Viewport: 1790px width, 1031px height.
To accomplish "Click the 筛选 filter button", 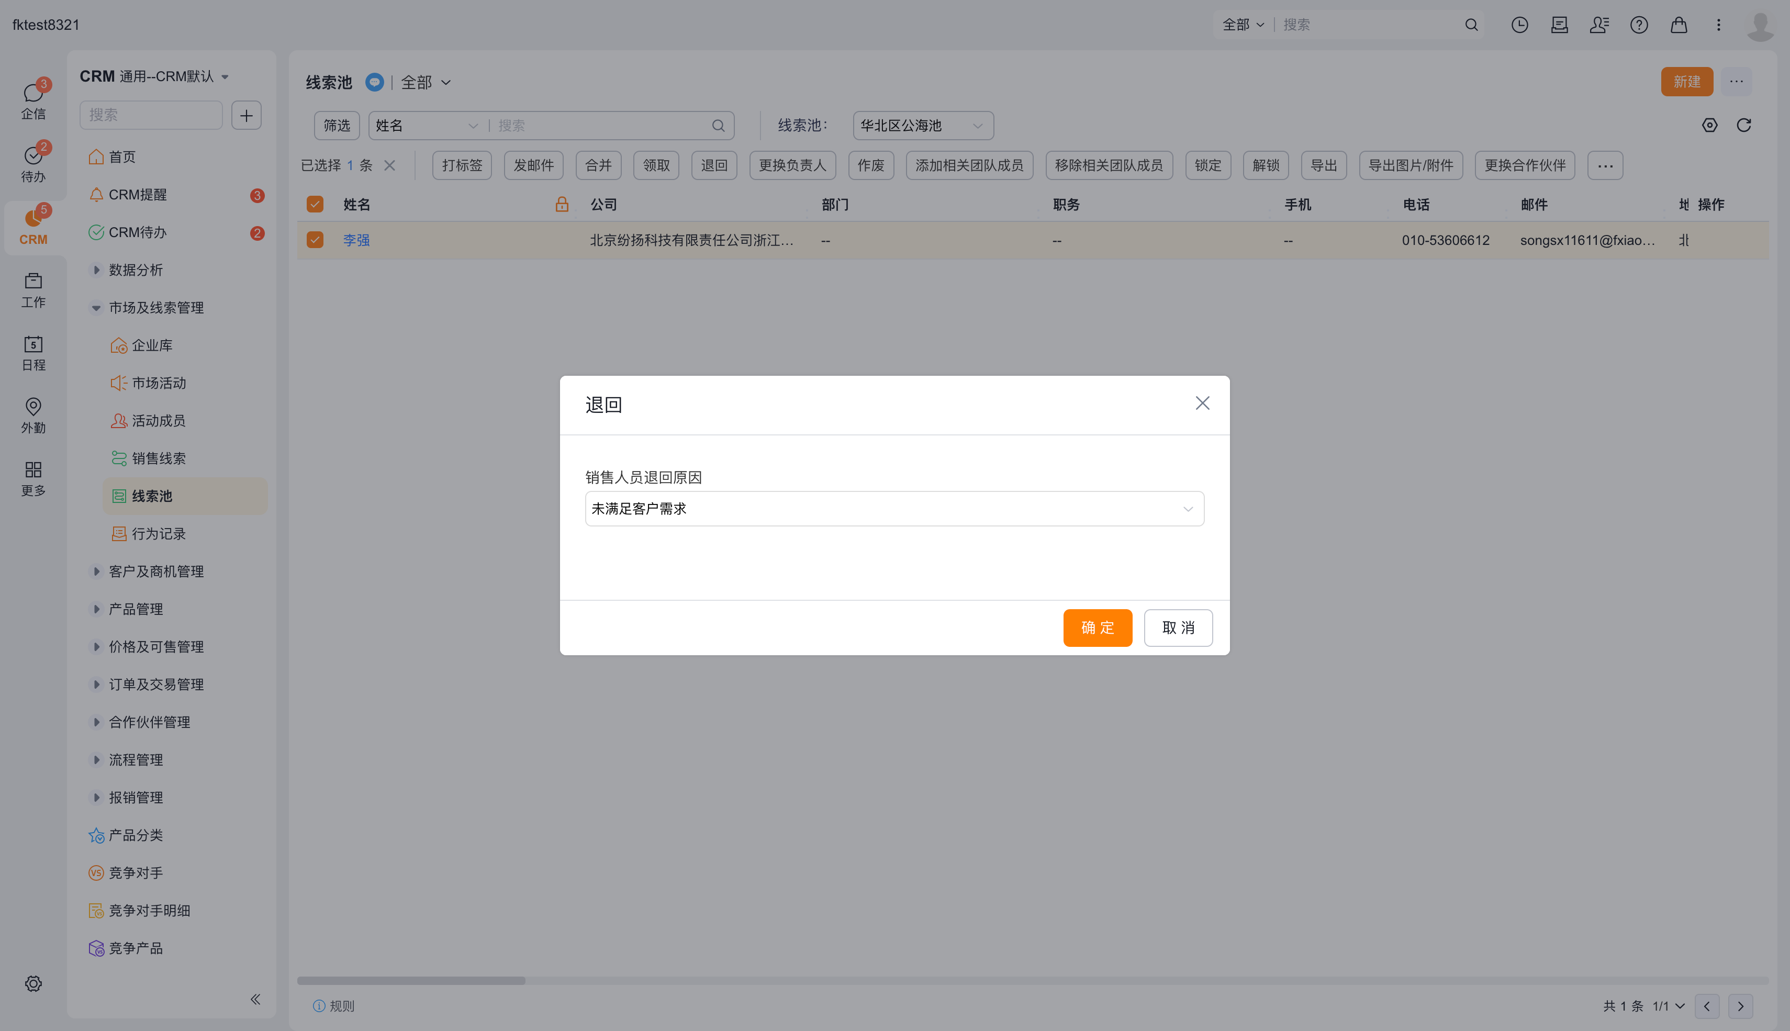I will pyautogui.click(x=337, y=125).
